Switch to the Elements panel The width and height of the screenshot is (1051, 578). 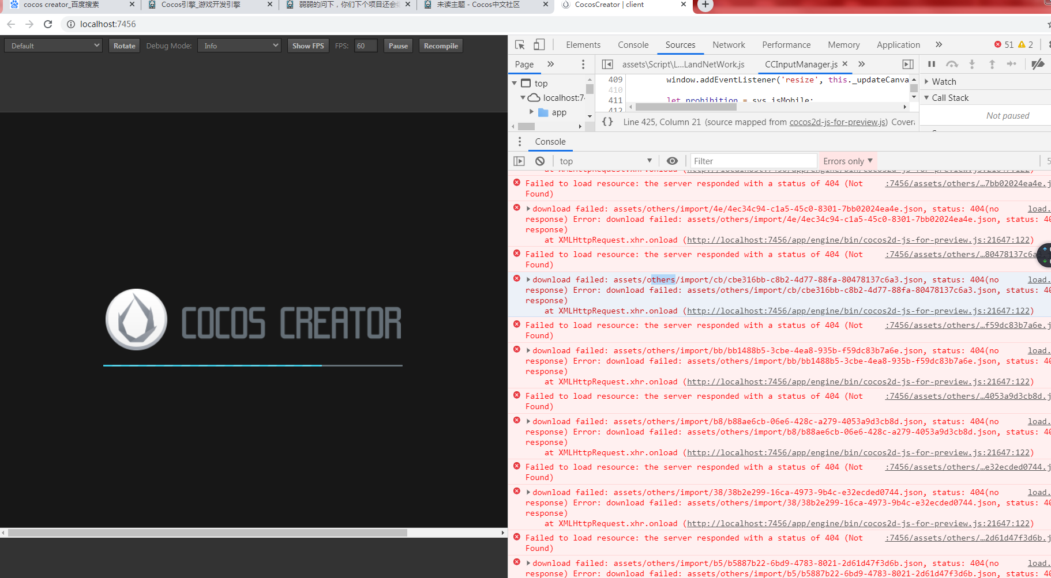point(583,45)
